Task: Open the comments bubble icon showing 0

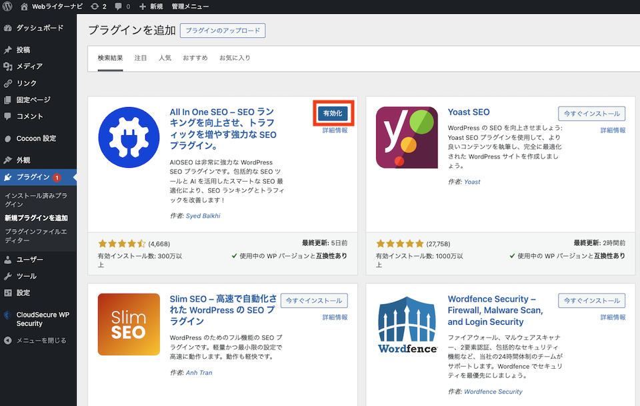Action: tap(119, 7)
